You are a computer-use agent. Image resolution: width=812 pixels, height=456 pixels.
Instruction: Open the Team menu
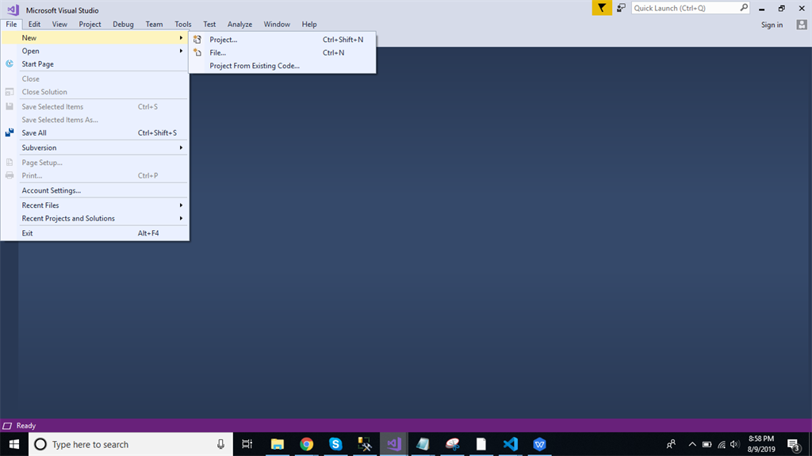(154, 25)
